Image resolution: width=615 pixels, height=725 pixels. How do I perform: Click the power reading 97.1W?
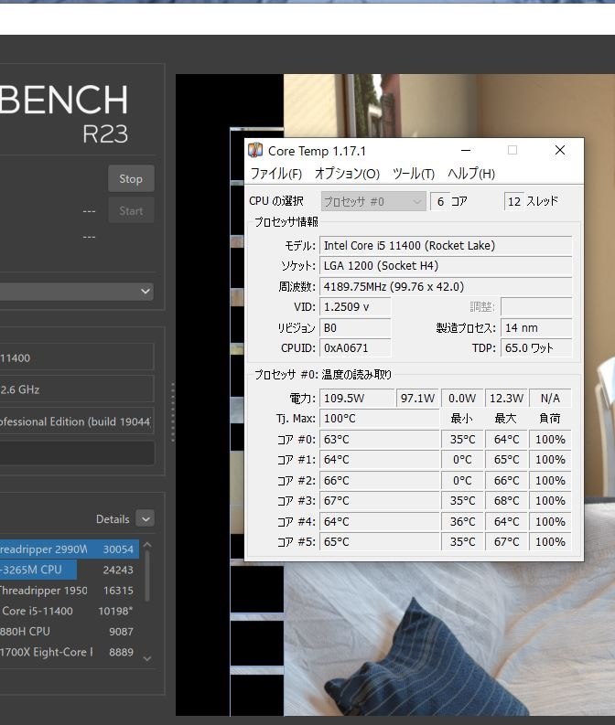click(417, 398)
